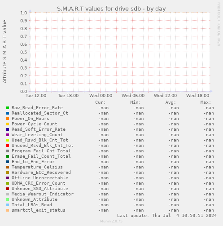This screenshot has height=226, width=223.
Task: Select the UDMA_CRC_Error_Count legend label
Action: (39, 183)
